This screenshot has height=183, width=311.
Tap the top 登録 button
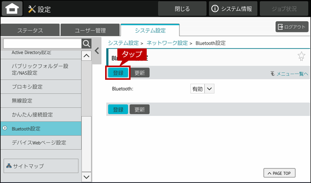[x=118, y=72]
